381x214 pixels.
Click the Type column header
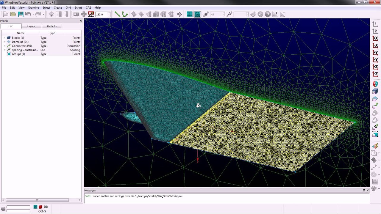tap(52, 33)
